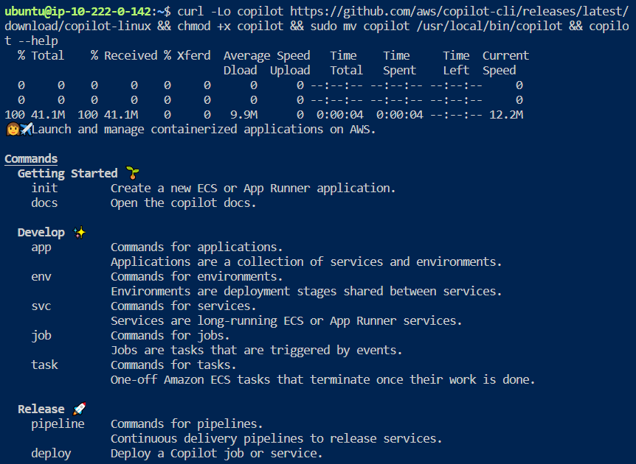This screenshot has height=464, width=636.
Task: Click the Develop section heading
Action: tap(41, 233)
